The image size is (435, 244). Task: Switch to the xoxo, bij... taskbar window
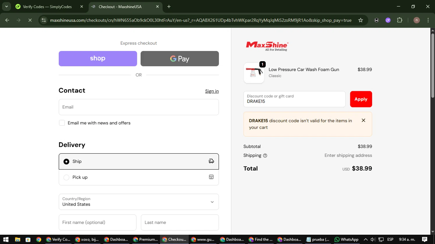coord(87,239)
